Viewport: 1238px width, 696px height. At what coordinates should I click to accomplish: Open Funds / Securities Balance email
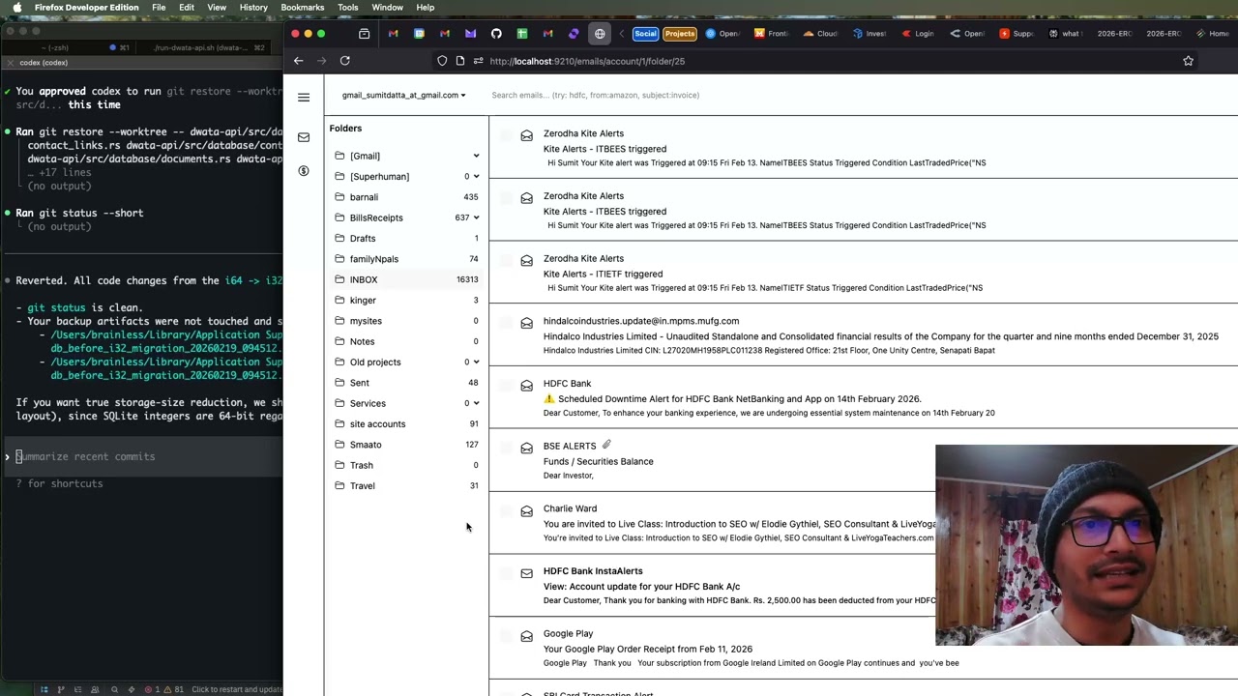(598, 461)
